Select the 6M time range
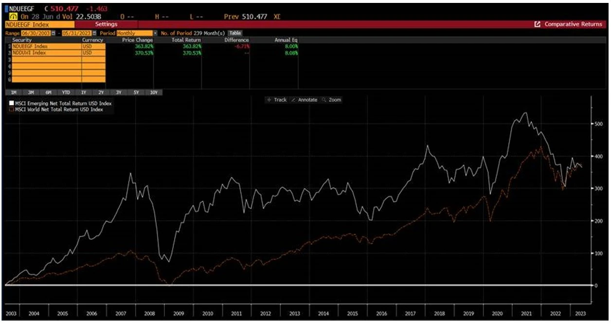The height and width of the screenshot is (324, 611). click(48, 92)
